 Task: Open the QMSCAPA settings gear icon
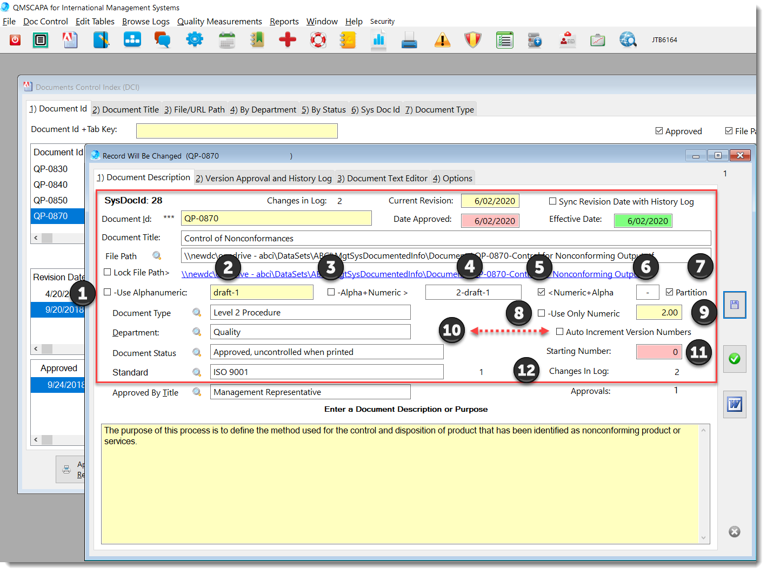pyautogui.click(x=194, y=39)
